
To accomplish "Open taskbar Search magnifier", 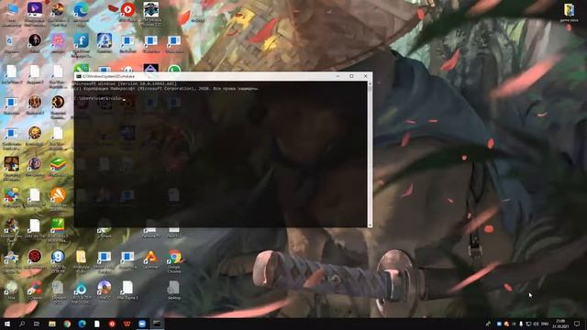I will (22, 324).
